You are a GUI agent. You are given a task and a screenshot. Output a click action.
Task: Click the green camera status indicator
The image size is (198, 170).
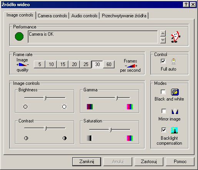(x=19, y=36)
